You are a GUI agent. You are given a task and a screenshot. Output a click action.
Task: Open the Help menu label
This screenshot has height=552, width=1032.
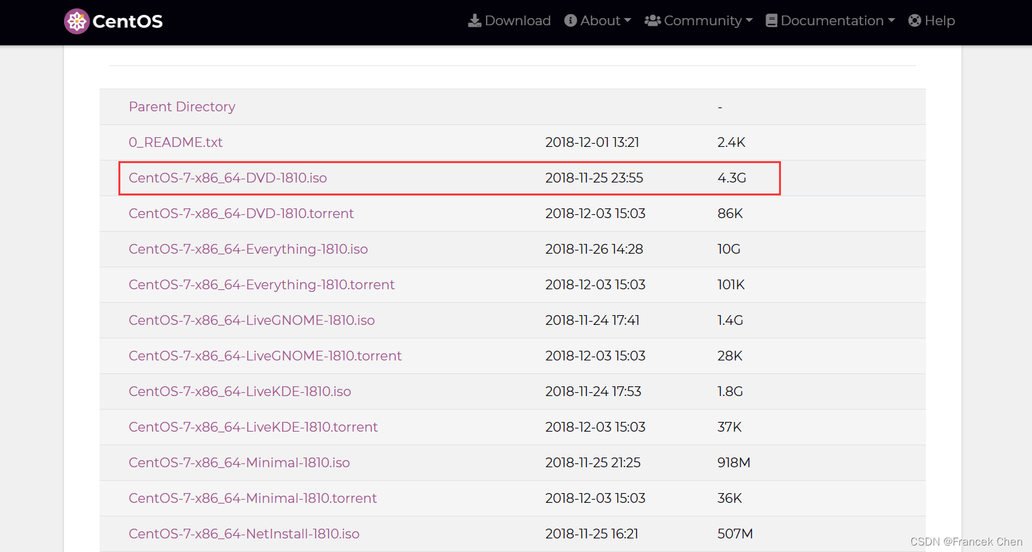click(x=940, y=21)
